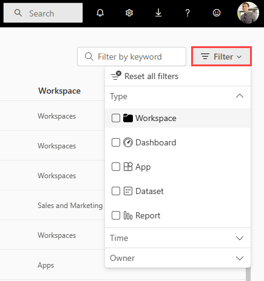Open the help question mark
The height and width of the screenshot is (281, 264).
click(188, 13)
